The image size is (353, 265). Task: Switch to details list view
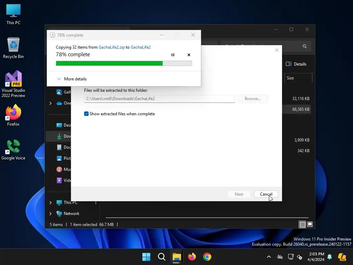(302, 224)
